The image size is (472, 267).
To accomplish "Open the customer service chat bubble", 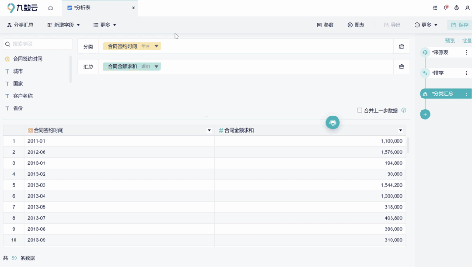I will (332, 122).
